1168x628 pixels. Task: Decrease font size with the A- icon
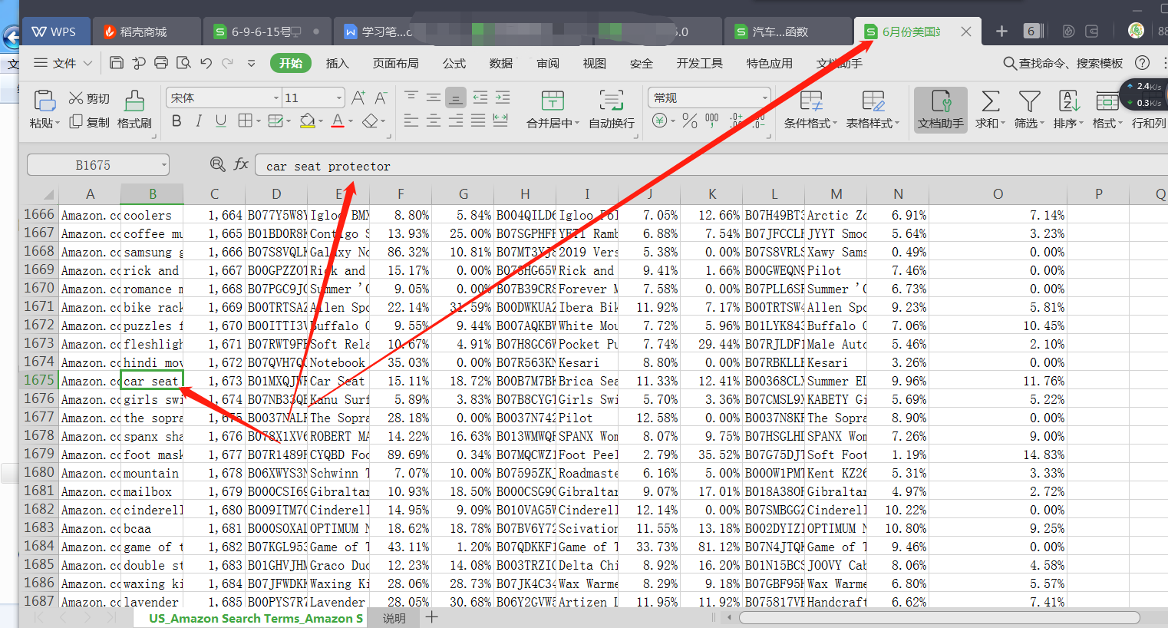(381, 98)
